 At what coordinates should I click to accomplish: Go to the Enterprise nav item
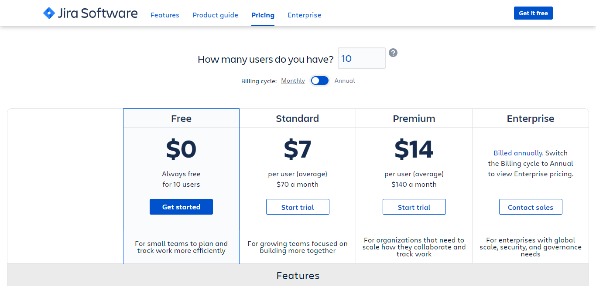click(305, 15)
